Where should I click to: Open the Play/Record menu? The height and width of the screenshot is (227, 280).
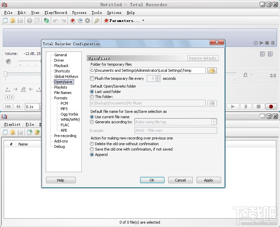[x=56, y=12]
